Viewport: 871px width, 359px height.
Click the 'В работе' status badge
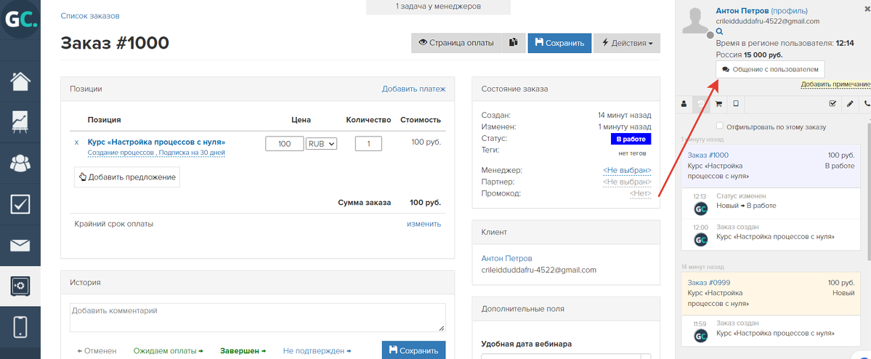tap(631, 139)
